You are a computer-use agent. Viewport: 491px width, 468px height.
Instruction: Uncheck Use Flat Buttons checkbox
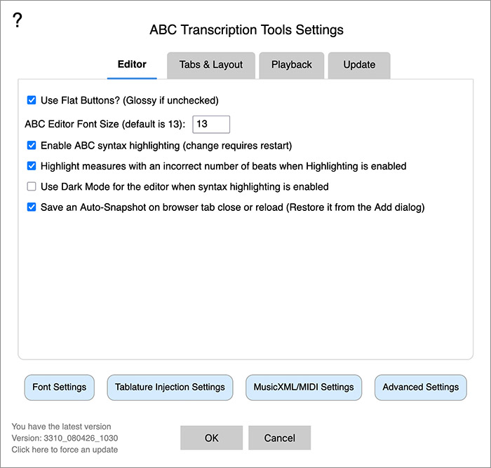[x=32, y=100]
